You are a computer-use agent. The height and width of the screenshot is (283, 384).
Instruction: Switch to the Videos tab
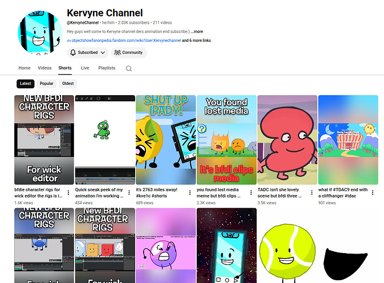coord(45,68)
